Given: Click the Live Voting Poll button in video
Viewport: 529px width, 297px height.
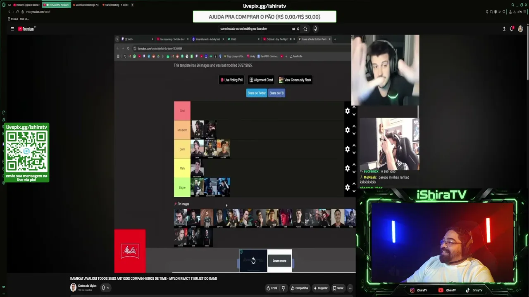Looking at the screenshot, I should coord(231,80).
